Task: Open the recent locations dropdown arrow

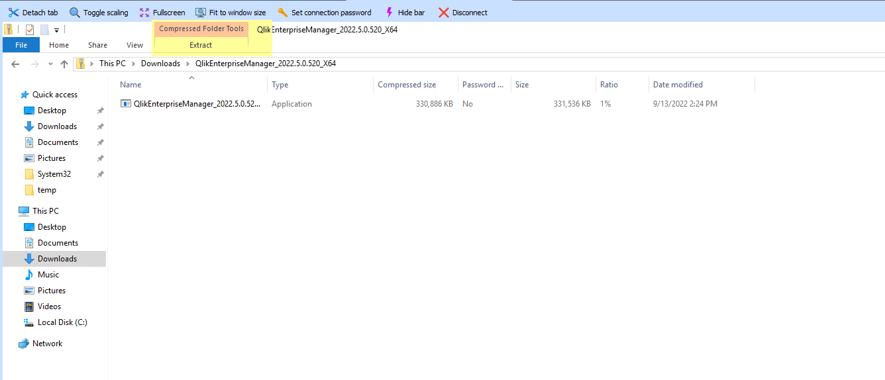Action: point(50,64)
